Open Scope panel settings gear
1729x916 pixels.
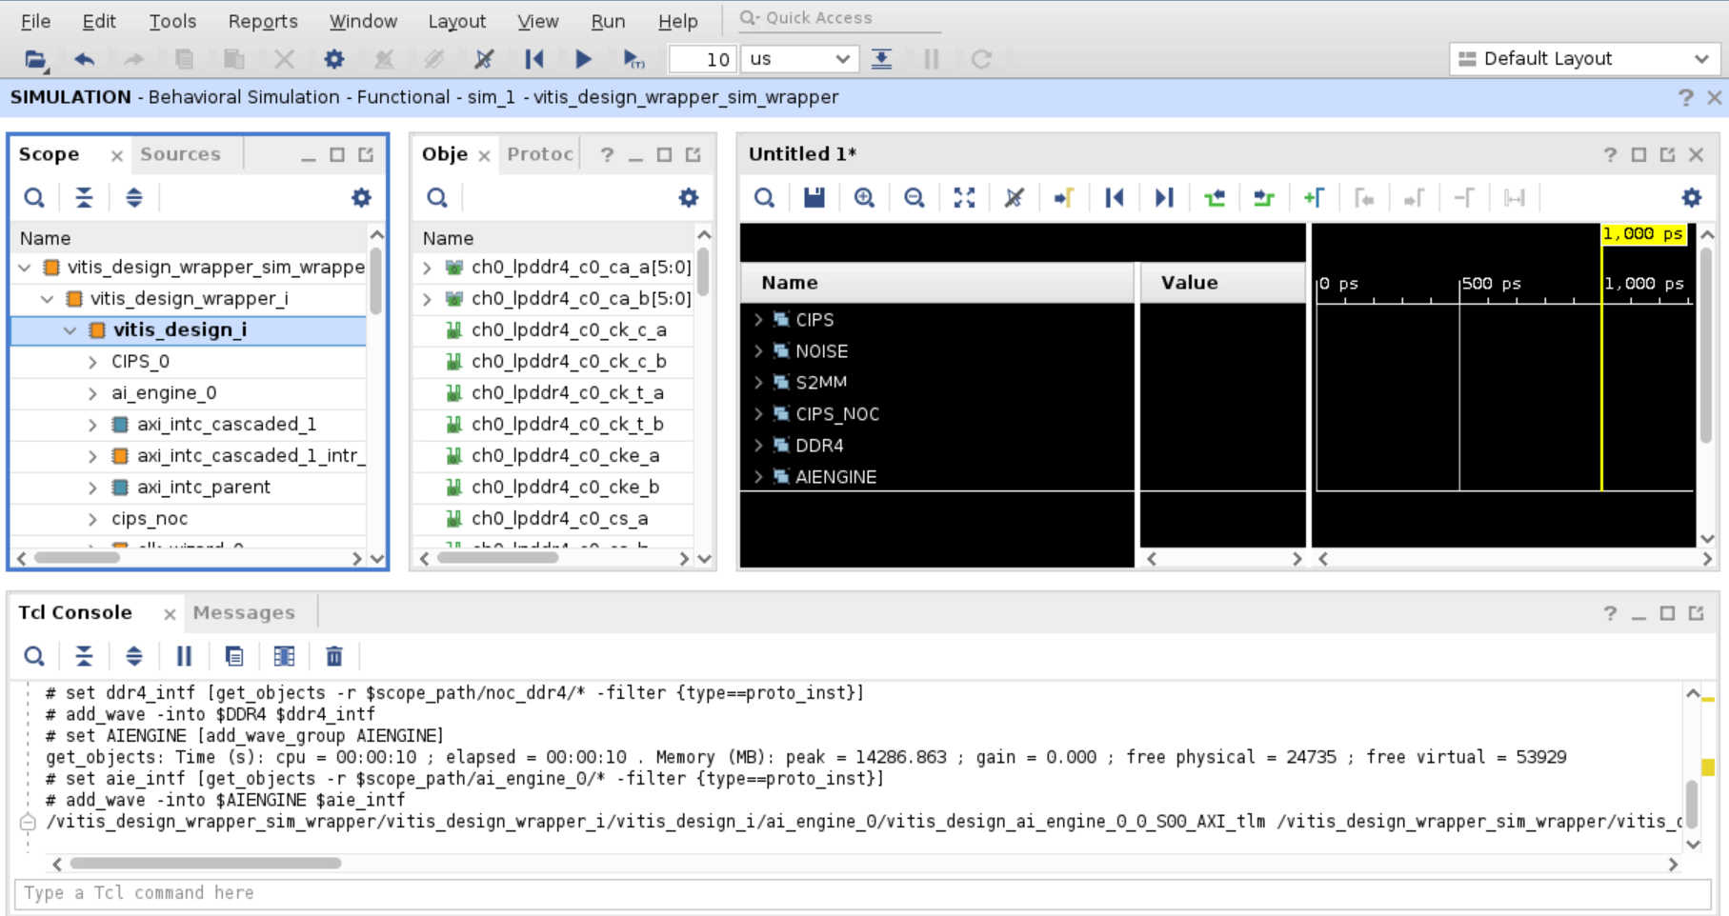click(361, 198)
